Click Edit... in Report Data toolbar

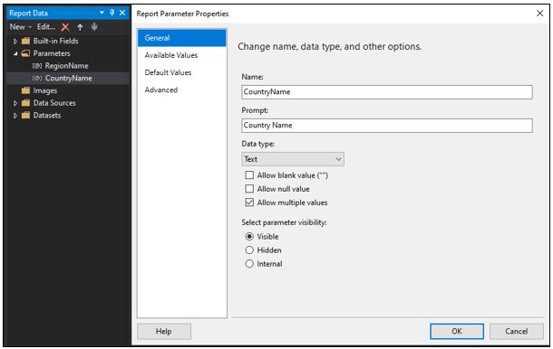pos(46,27)
